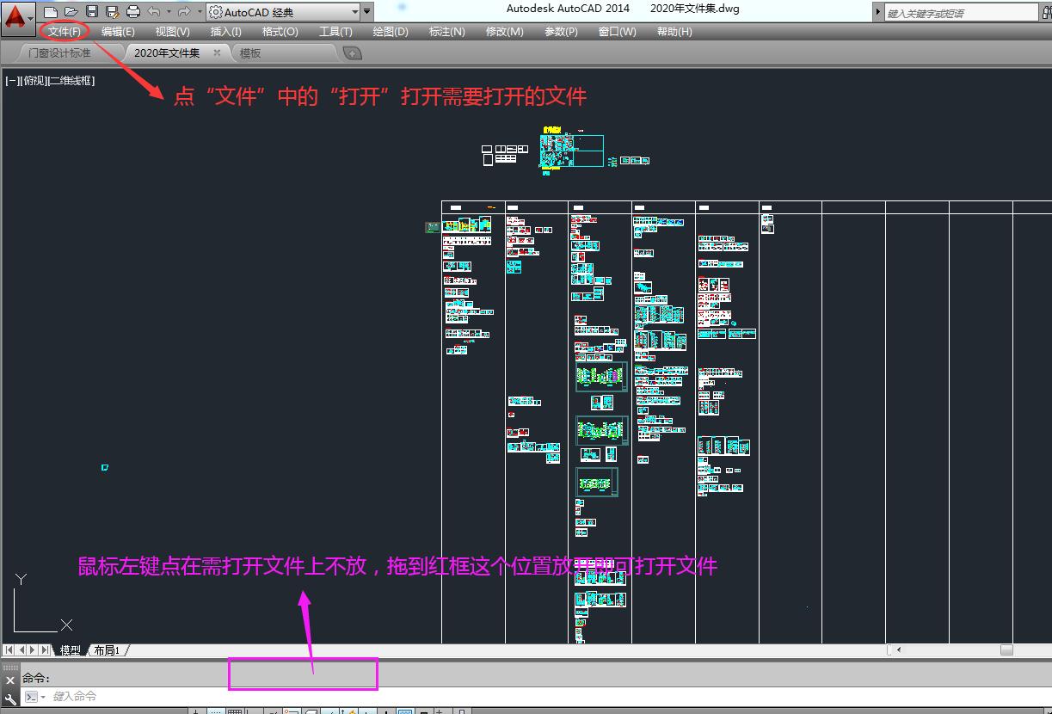Open the quick access toolbar customize arrow
The width and height of the screenshot is (1052, 714).
pyautogui.click(x=368, y=12)
